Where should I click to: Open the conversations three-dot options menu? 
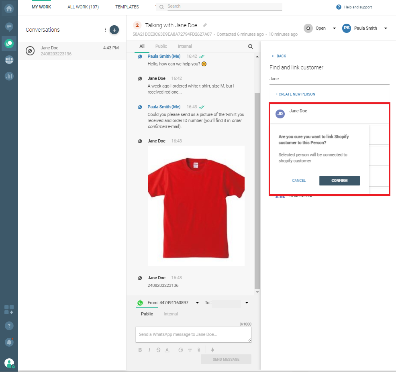(105, 30)
